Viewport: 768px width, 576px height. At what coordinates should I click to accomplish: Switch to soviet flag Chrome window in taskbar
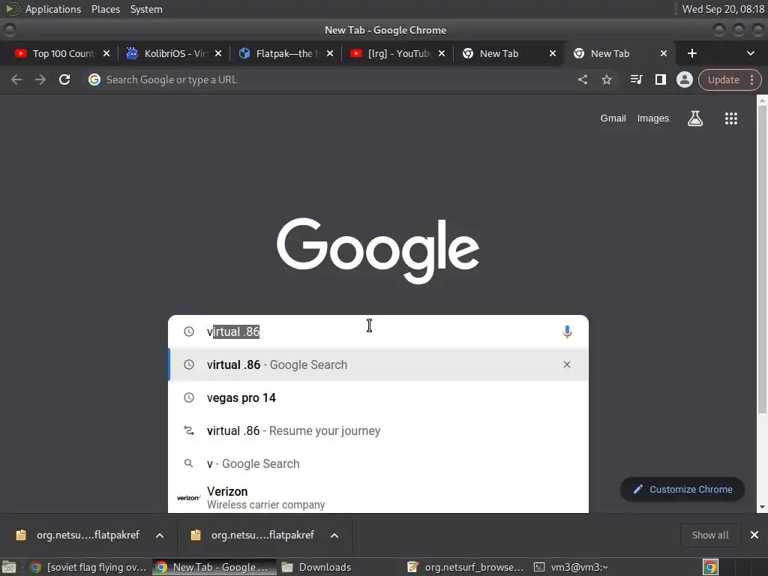coord(88,567)
